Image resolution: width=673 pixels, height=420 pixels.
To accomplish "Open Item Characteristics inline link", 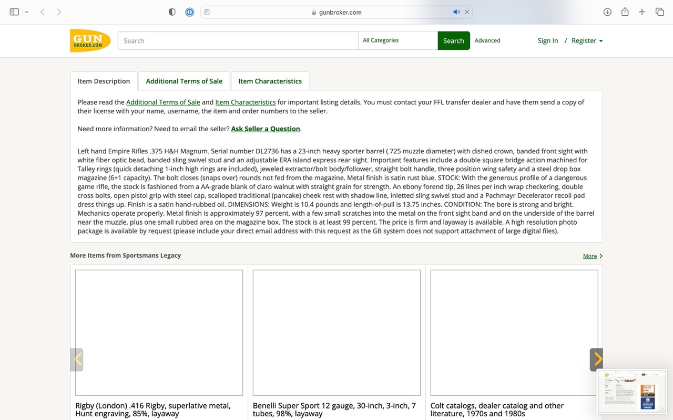I will coord(246,102).
